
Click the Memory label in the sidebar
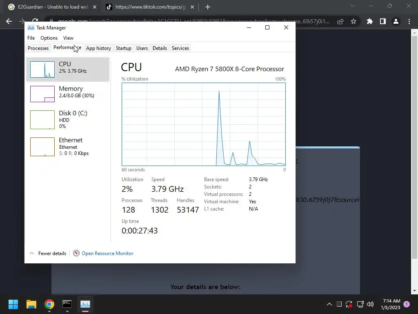tap(71, 89)
